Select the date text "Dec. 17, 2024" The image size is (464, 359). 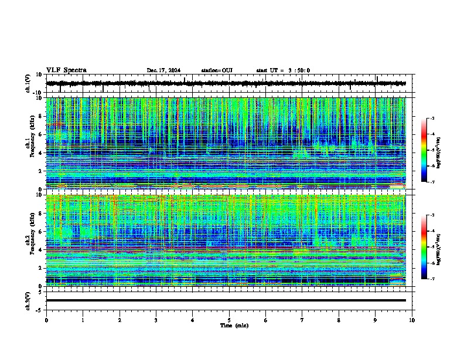(x=163, y=70)
